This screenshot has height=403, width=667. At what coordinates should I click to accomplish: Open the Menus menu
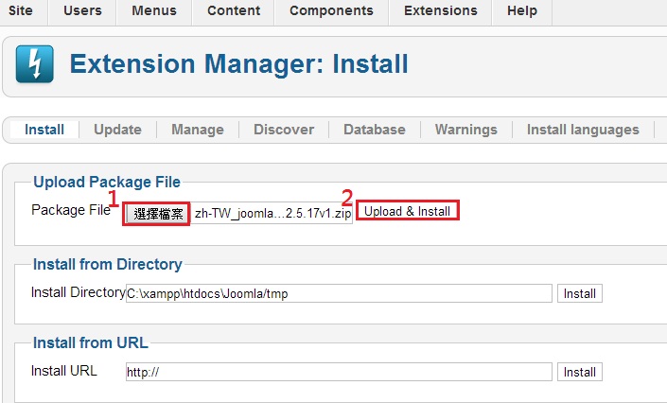click(x=154, y=10)
